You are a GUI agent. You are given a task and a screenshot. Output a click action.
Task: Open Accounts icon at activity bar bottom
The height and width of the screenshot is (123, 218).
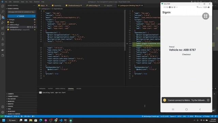[3, 107]
